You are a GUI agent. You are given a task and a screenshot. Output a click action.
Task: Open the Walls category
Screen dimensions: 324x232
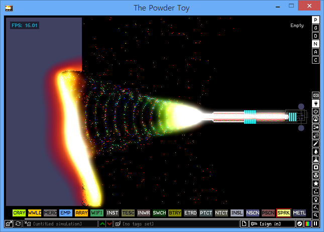315,95
